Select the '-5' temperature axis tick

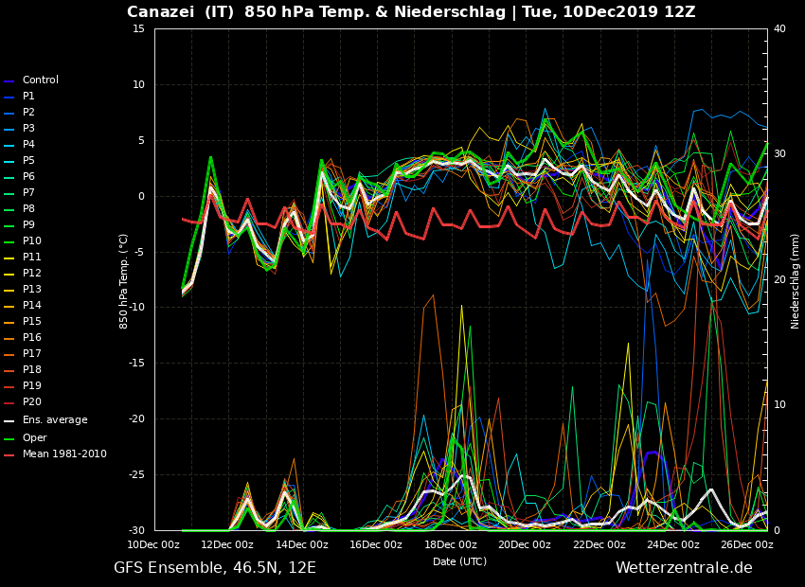(138, 252)
